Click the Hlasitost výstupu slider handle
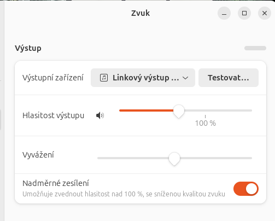The image size is (275, 221). [179, 111]
